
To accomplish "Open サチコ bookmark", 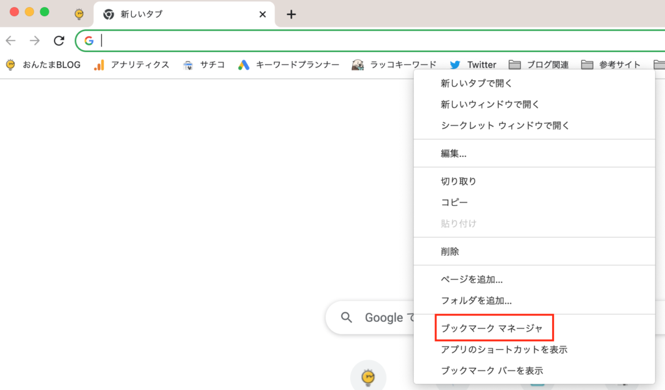I will [x=203, y=65].
